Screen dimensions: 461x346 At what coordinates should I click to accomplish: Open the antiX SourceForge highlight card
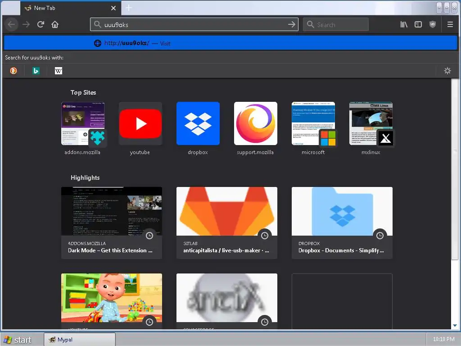click(227, 301)
